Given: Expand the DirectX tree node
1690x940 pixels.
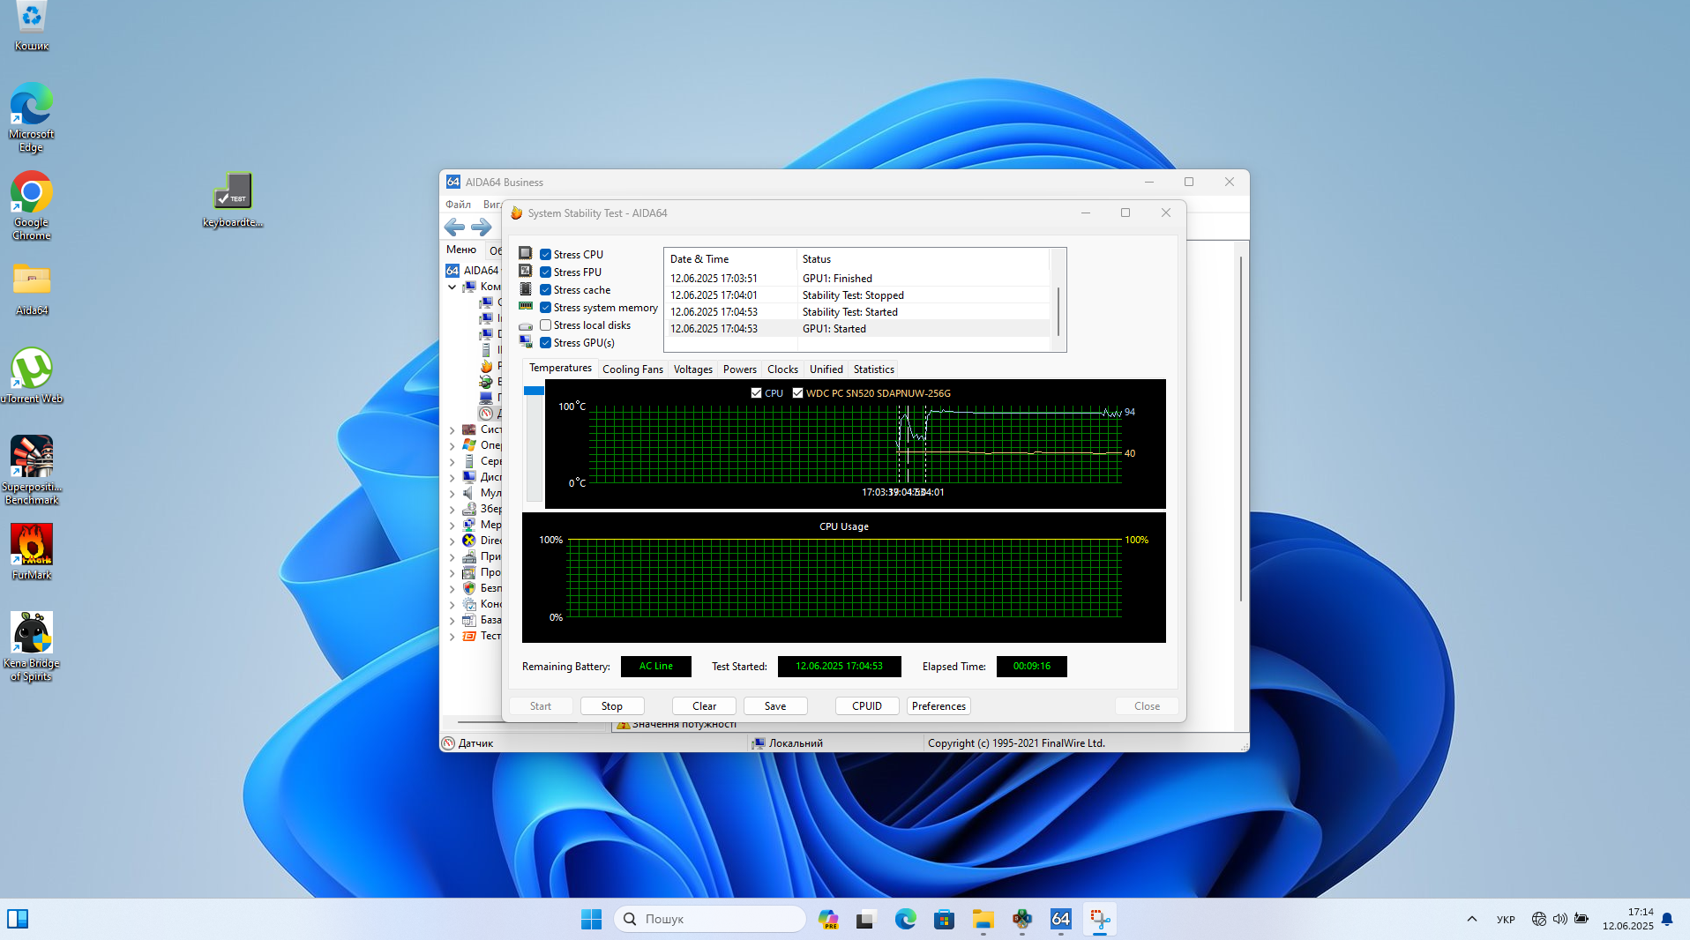Looking at the screenshot, I should click(452, 541).
